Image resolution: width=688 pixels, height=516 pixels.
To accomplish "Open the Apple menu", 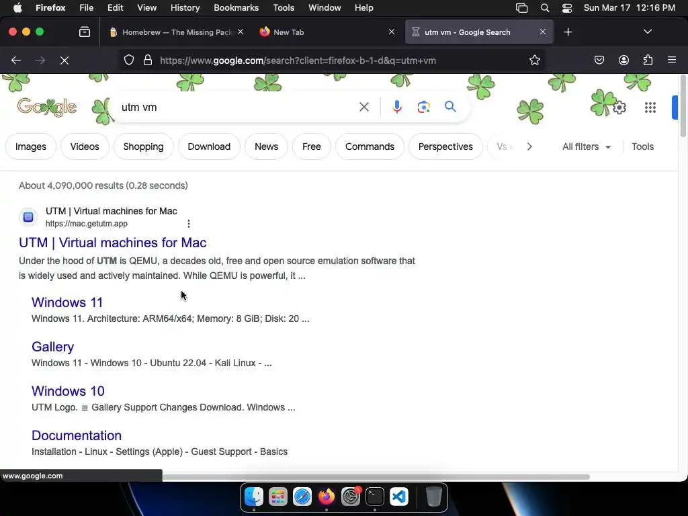I will click(17, 8).
